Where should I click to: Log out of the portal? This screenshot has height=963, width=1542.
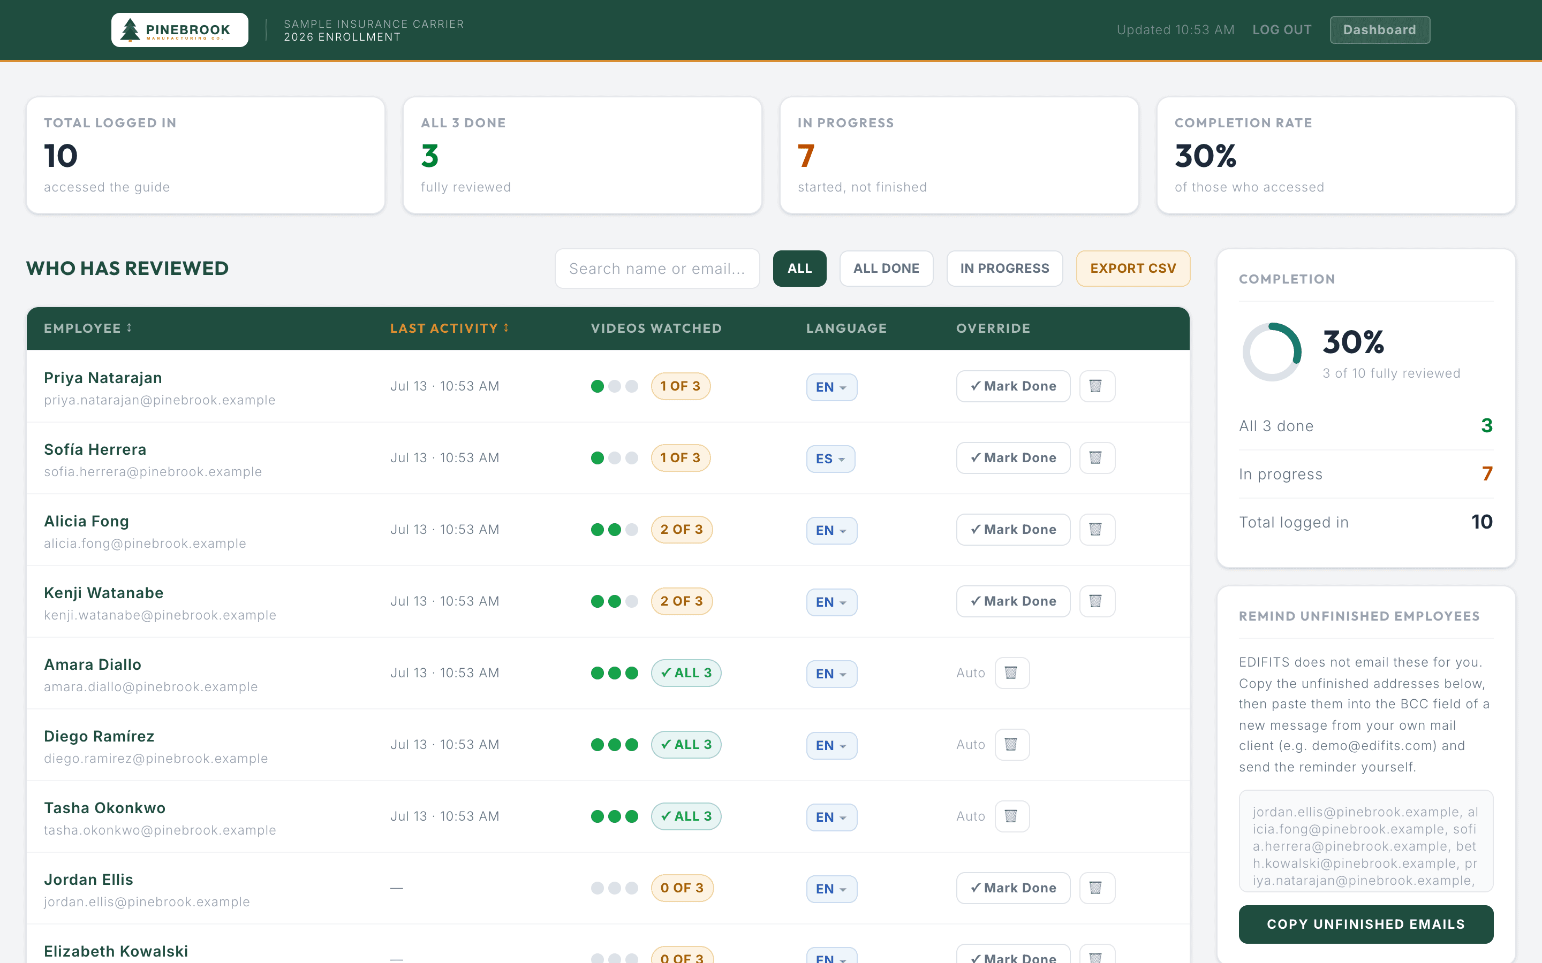click(1281, 30)
